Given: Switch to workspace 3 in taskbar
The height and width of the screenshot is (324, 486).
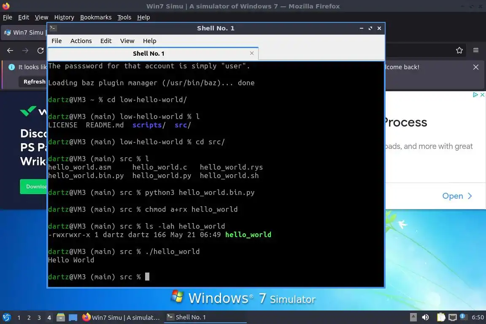Looking at the screenshot, I should point(39,318).
